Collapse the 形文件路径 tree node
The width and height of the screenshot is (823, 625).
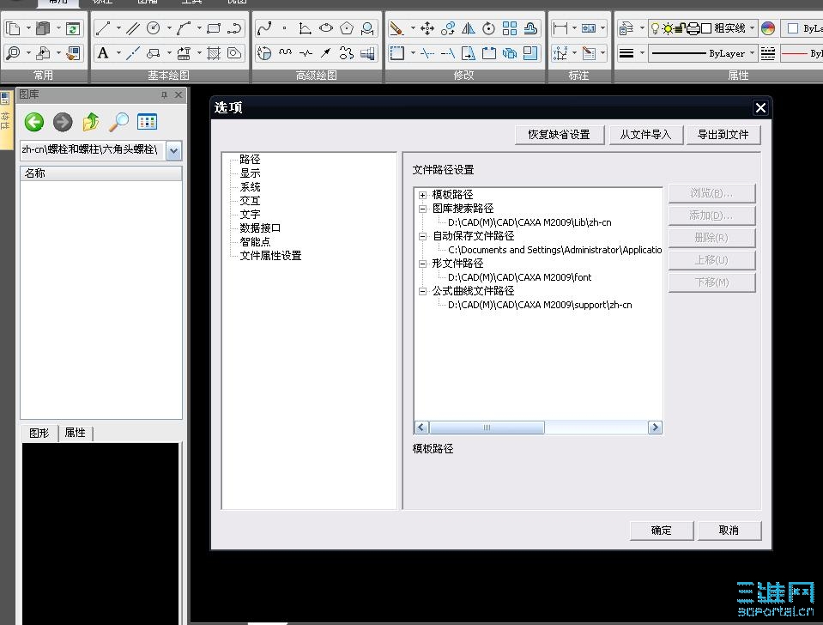click(x=422, y=264)
